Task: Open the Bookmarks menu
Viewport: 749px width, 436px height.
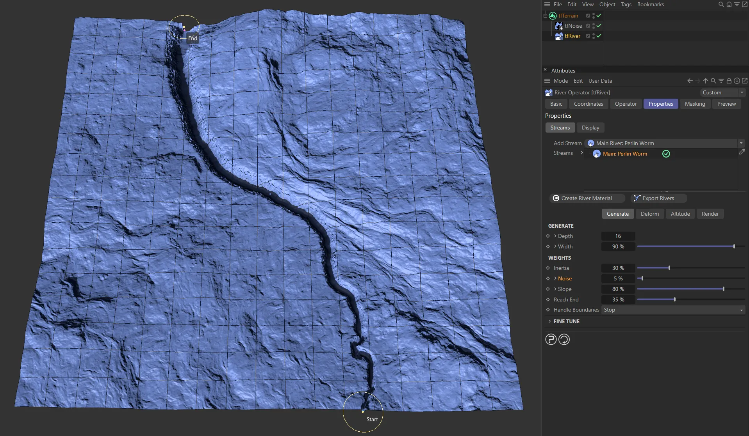Action: click(650, 4)
